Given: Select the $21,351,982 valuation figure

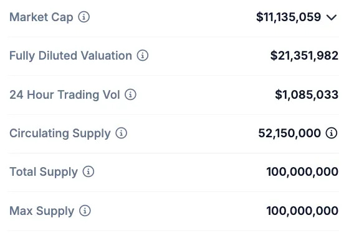Looking at the screenshot, I should pos(304,55).
